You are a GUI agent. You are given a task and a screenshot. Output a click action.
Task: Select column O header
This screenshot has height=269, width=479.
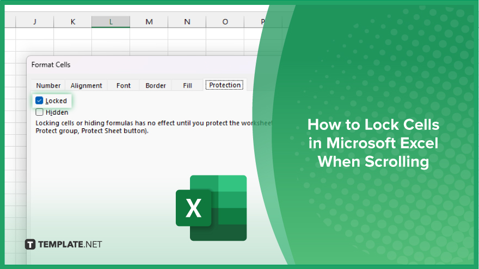pyautogui.click(x=225, y=22)
